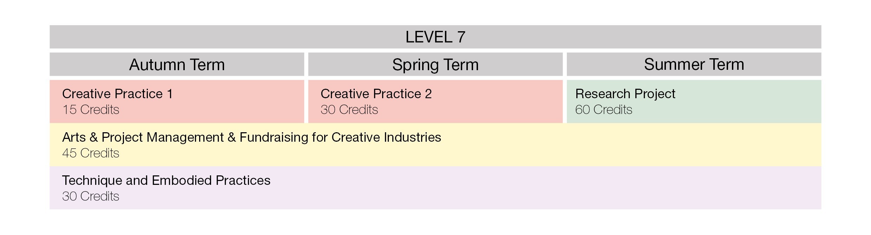Click the 15 Credits label
Image resolution: width=871 pixels, height=235 pixels.
(91, 110)
